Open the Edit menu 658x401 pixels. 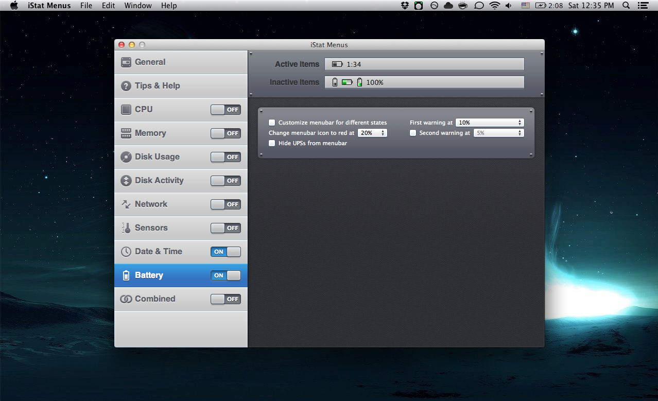pyautogui.click(x=108, y=6)
